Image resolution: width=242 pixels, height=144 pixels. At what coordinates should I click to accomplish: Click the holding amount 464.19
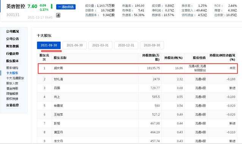click(x=155, y=132)
